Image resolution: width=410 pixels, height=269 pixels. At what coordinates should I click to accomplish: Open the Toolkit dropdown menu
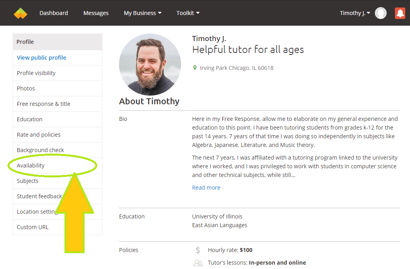(x=188, y=13)
